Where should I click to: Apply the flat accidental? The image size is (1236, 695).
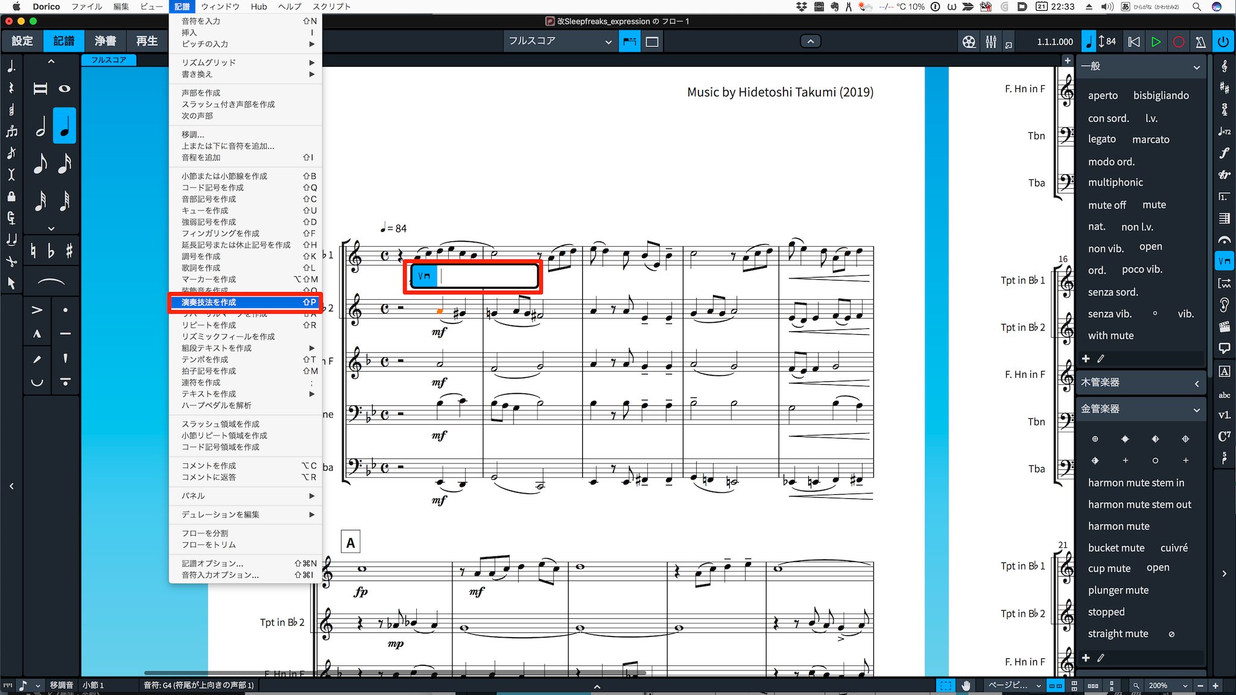(51, 250)
